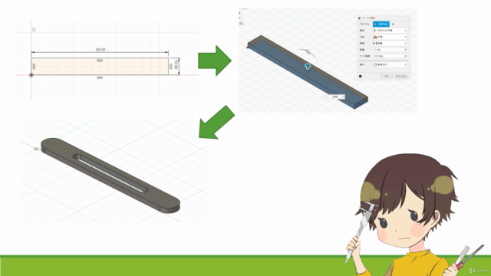This screenshot has width=491, height=276.
Task: Click the constraint glyph on rectangle's bottom edge
Action: click(x=100, y=77)
